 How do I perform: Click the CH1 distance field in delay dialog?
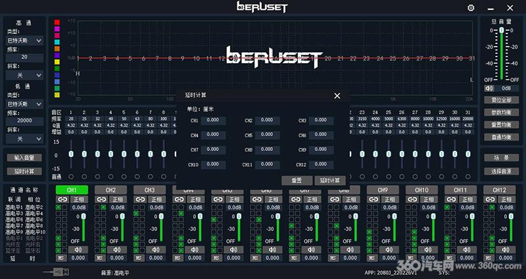pyautogui.click(x=213, y=120)
